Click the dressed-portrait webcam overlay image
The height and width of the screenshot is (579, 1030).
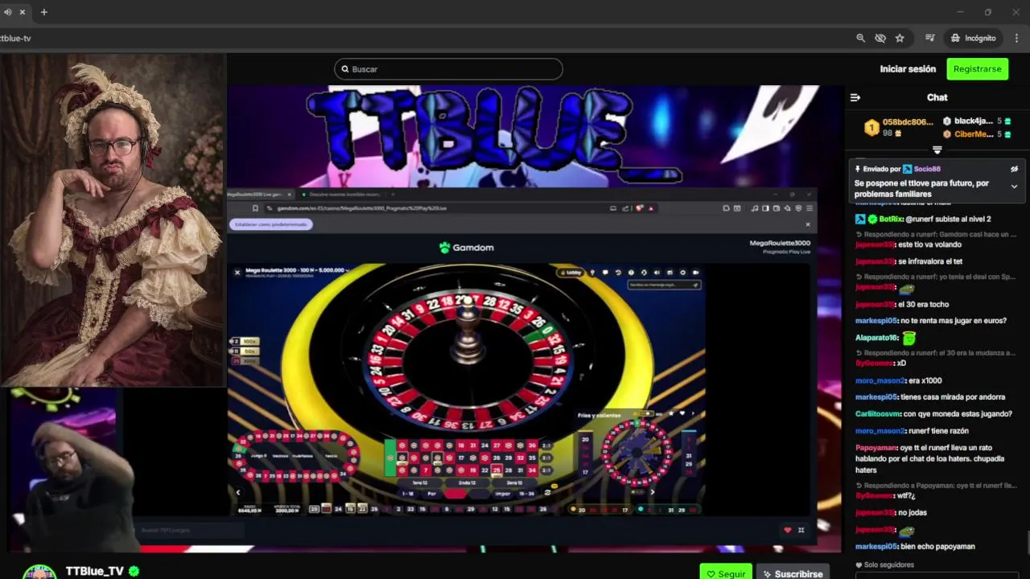113,220
